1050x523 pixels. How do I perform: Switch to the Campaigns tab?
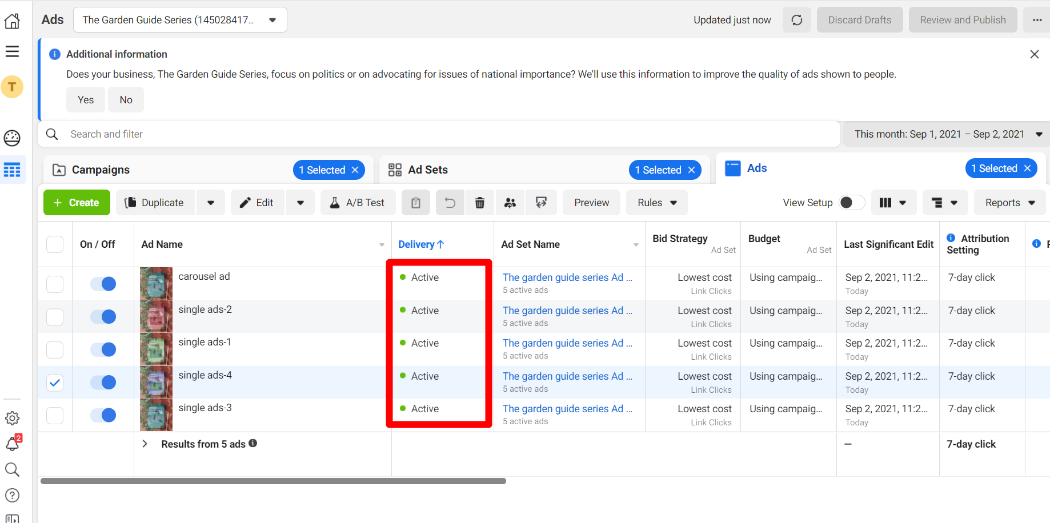point(101,170)
